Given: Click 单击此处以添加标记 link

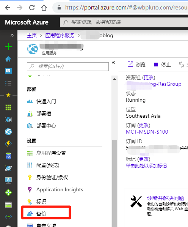Looking at the screenshot, I should pyautogui.click(x=146, y=166).
